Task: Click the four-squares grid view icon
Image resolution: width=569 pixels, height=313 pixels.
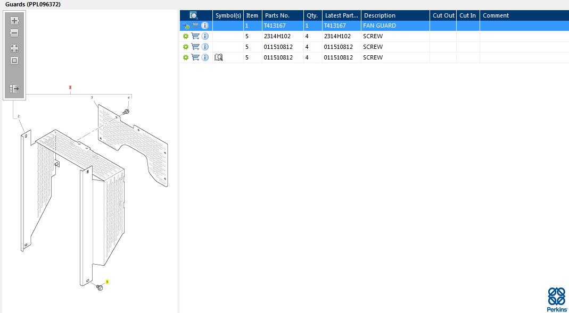Action: tap(14, 48)
